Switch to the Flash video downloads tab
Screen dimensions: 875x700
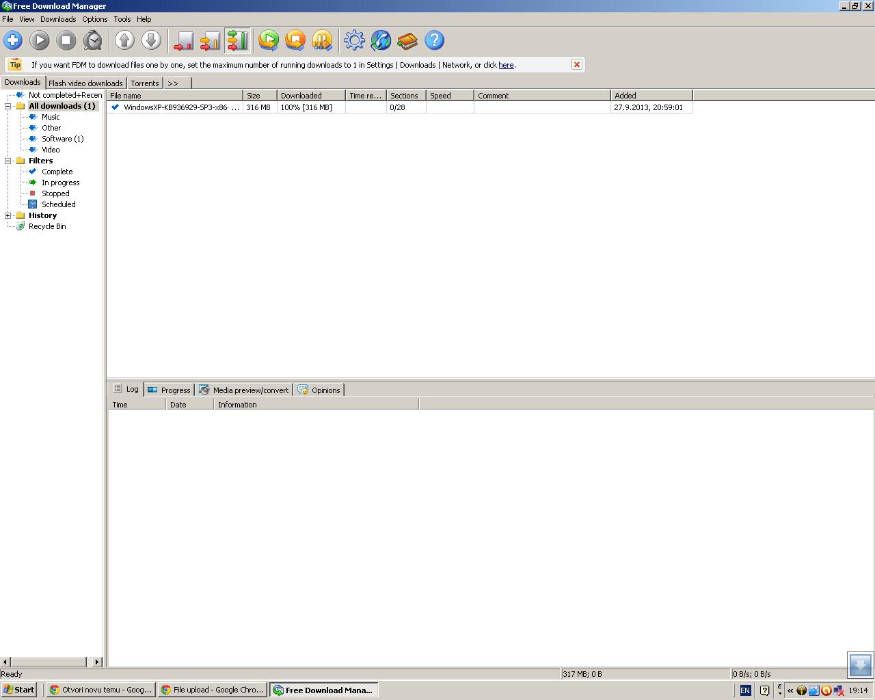(85, 83)
